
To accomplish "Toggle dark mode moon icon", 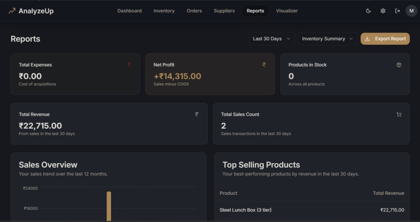I will 368,11.
